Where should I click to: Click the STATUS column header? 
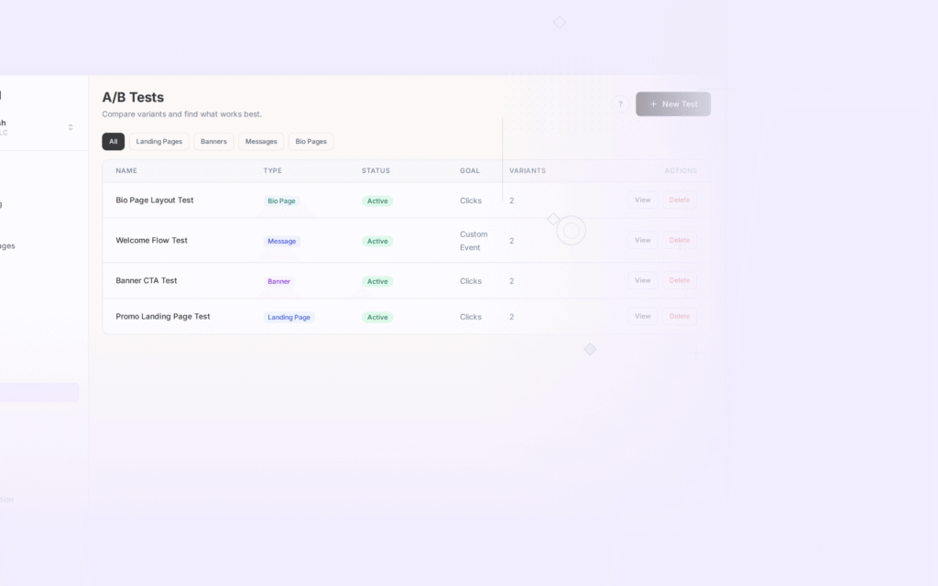(376, 170)
